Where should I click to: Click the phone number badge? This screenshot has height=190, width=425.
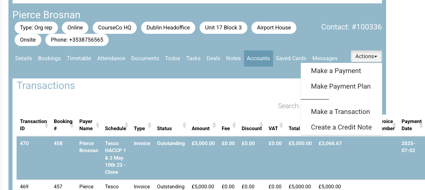[77, 40]
